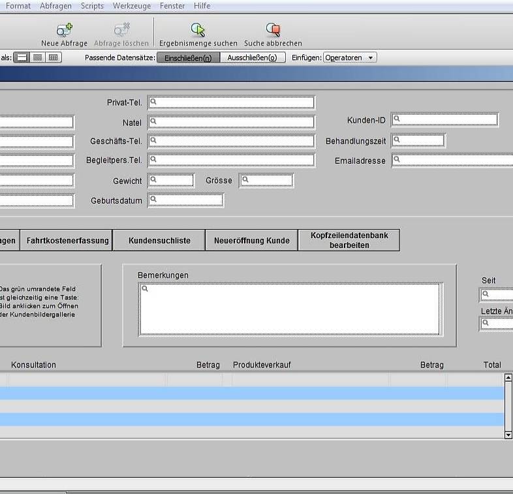
Task: Switch to table view layout icon
Action: point(54,57)
